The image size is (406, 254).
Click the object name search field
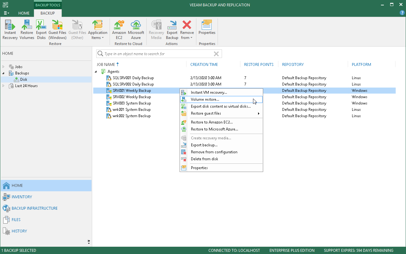pyautogui.click(x=158, y=54)
